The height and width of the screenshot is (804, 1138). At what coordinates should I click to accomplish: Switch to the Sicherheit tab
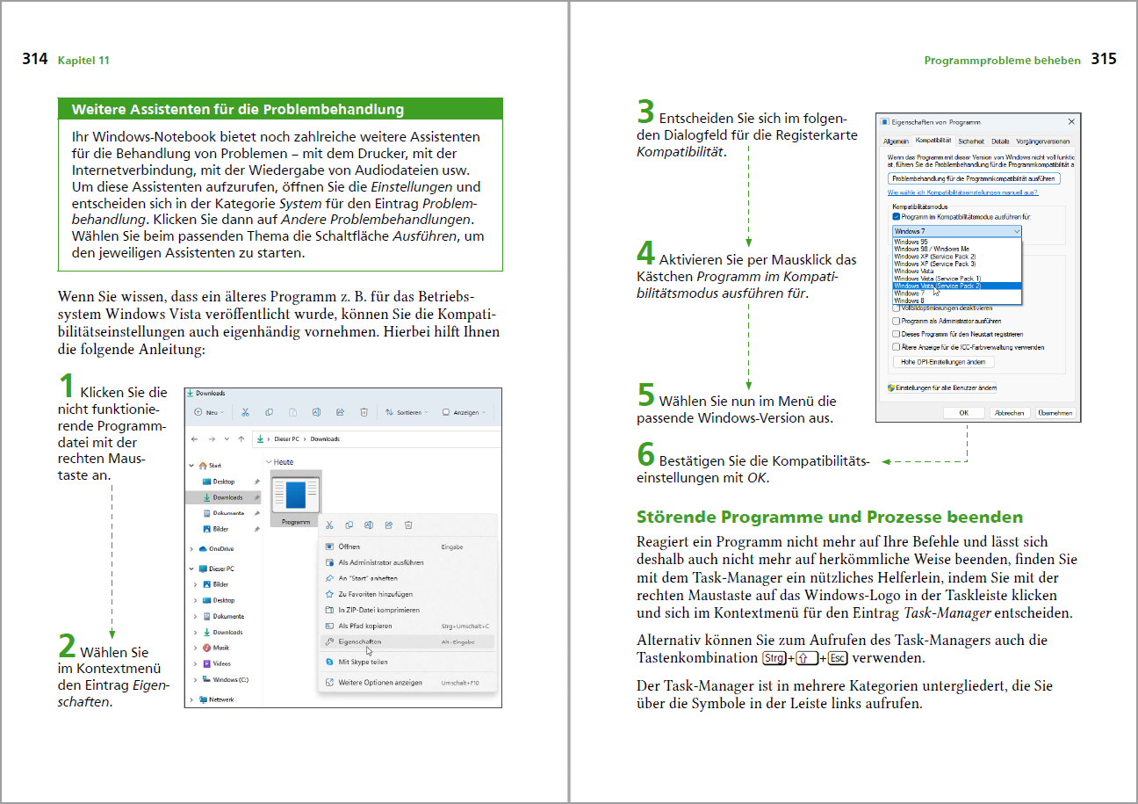click(x=970, y=141)
